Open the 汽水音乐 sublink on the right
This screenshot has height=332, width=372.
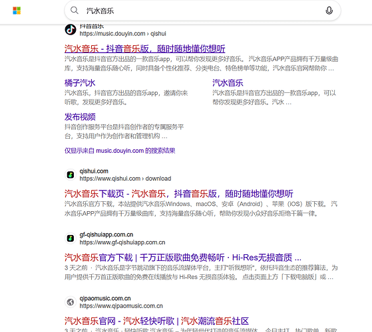[x=228, y=83]
